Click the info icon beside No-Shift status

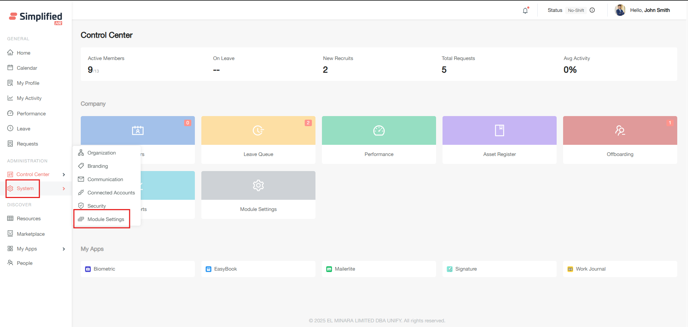(592, 10)
